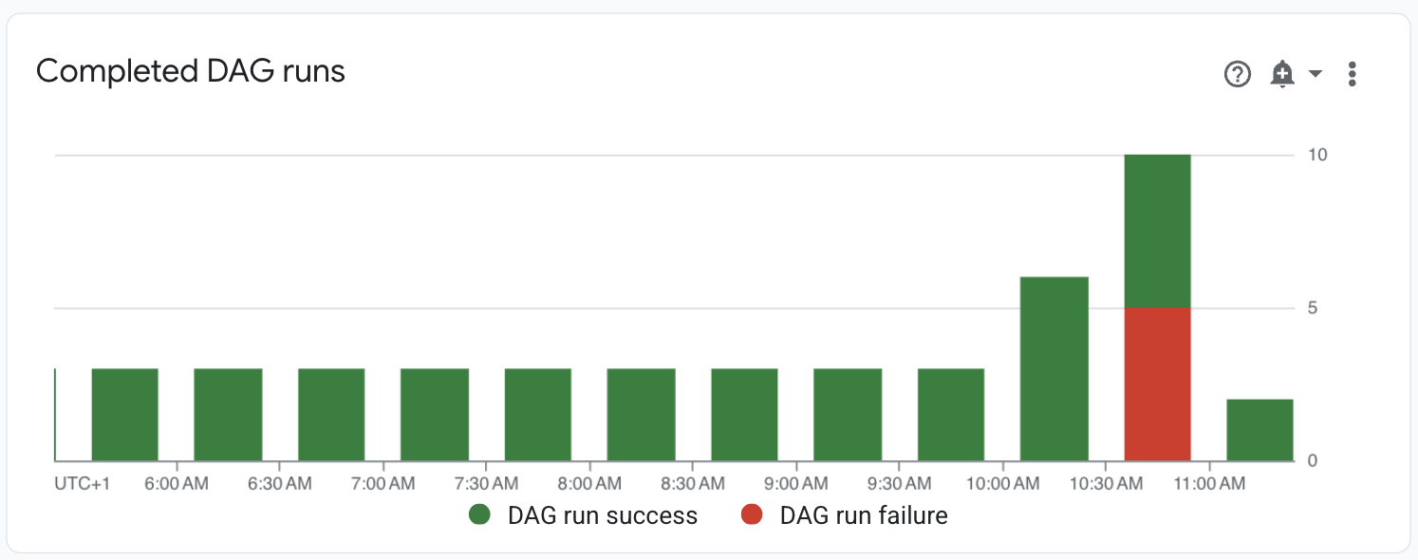
Task: Open the three-dot more options menu
Action: 1353,74
